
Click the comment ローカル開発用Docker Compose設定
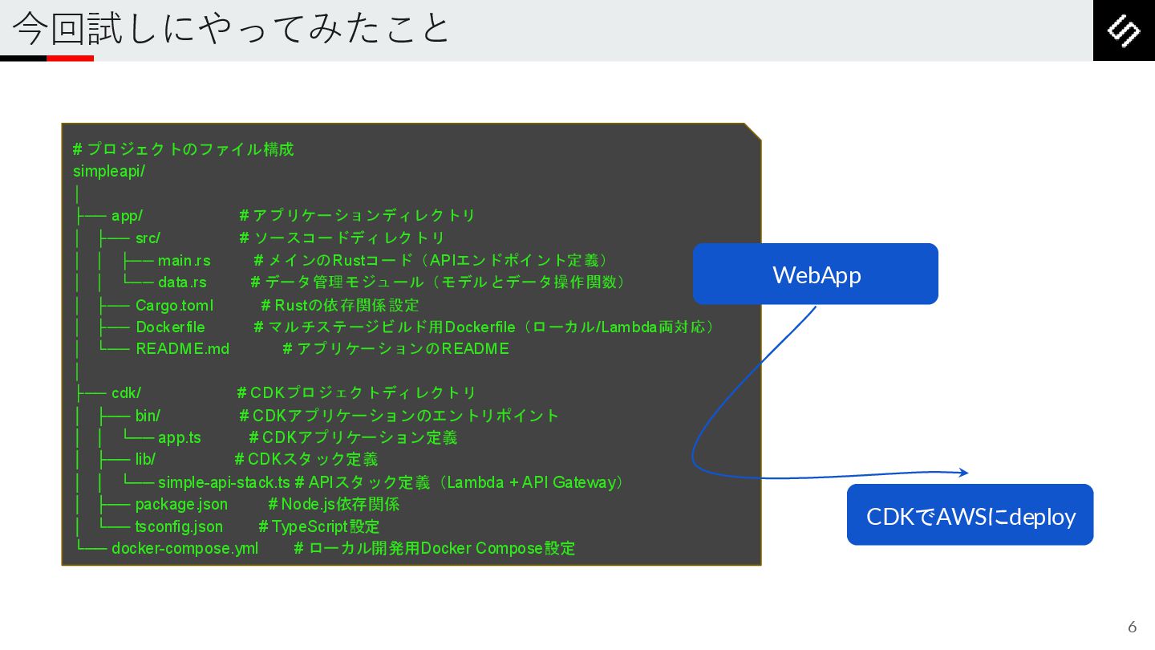[435, 549]
